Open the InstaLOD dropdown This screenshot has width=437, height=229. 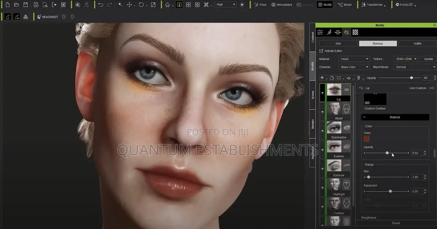point(406,5)
